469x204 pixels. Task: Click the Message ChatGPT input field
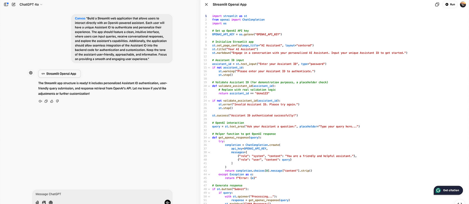click(x=102, y=194)
